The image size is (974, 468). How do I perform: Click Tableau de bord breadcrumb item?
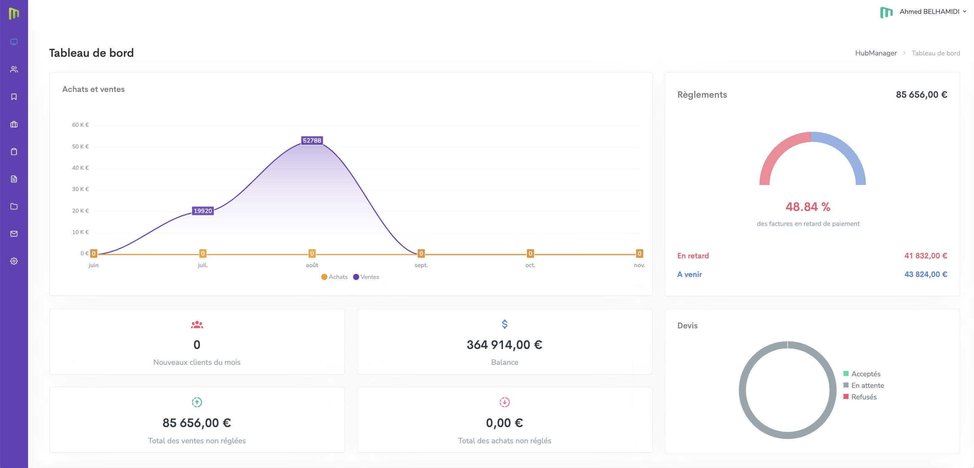tap(935, 53)
